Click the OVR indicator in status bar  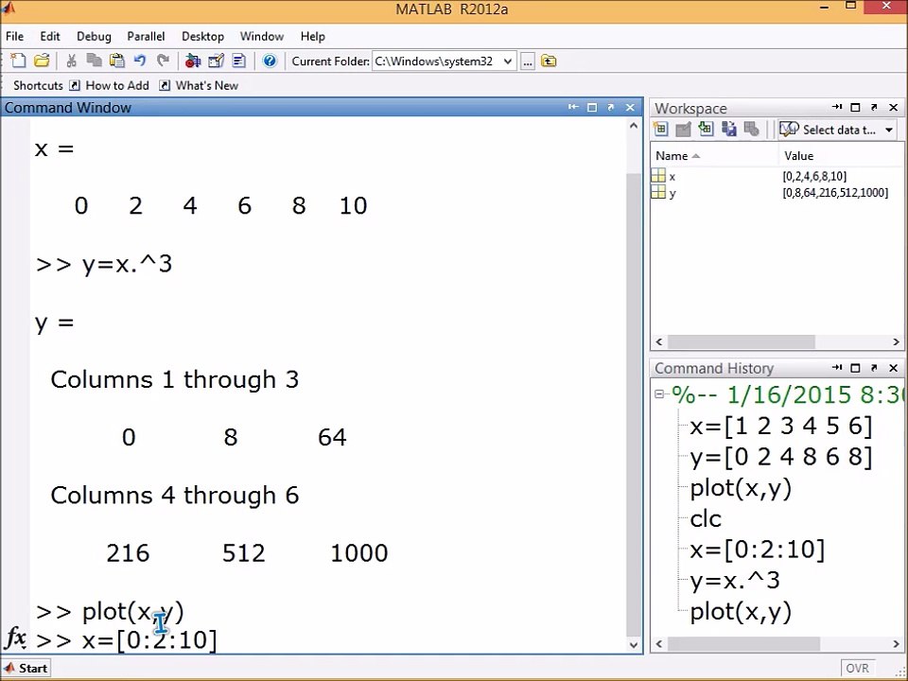coord(857,669)
